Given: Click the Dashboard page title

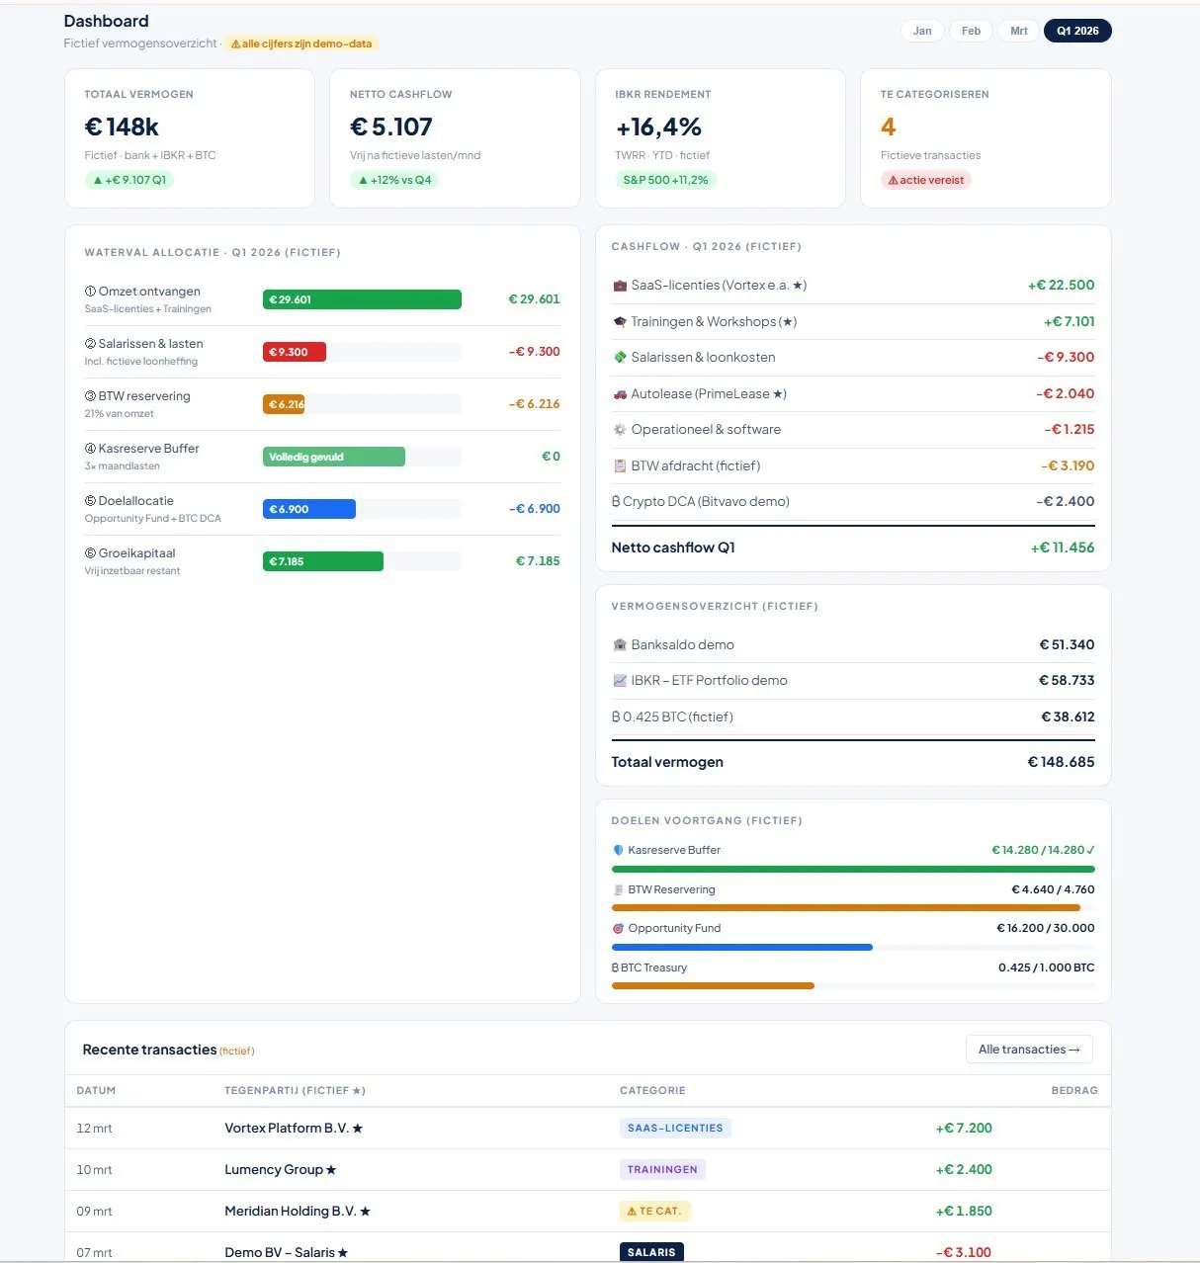Looking at the screenshot, I should pyautogui.click(x=106, y=21).
